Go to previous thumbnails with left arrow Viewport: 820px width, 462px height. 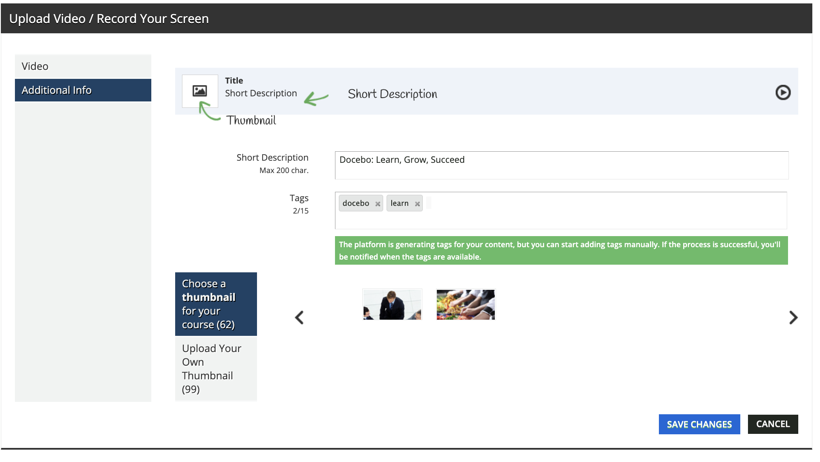pos(299,317)
